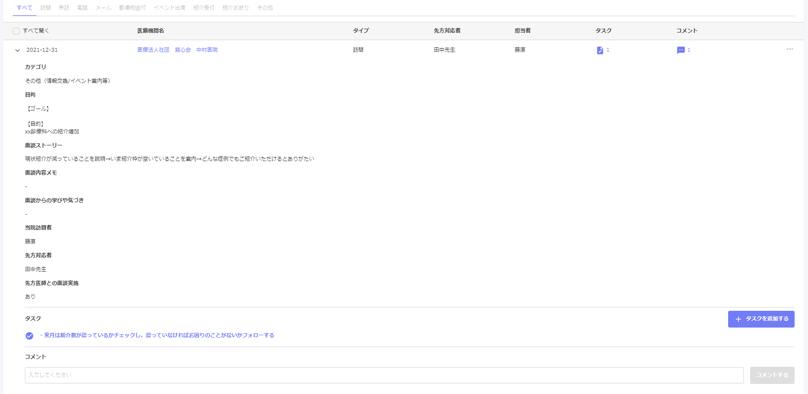Click the あり value text
This screenshot has height=394, width=808.
30,296
